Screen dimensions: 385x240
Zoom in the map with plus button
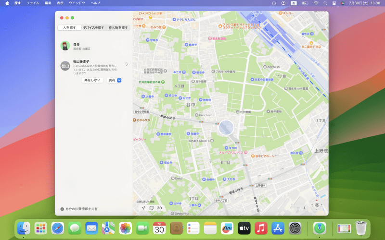(x=305, y=208)
